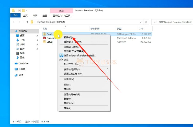Viewport: 193px width, 127px height.
Task: Go back with the left arrow button
Action: tap(14, 22)
